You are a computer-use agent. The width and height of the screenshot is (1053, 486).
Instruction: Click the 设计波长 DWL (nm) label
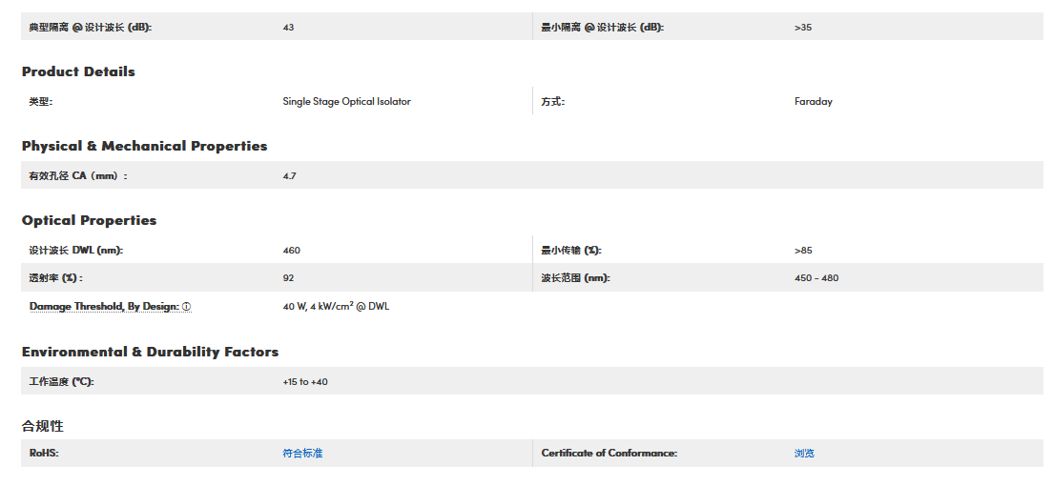[x=76, y=251]
